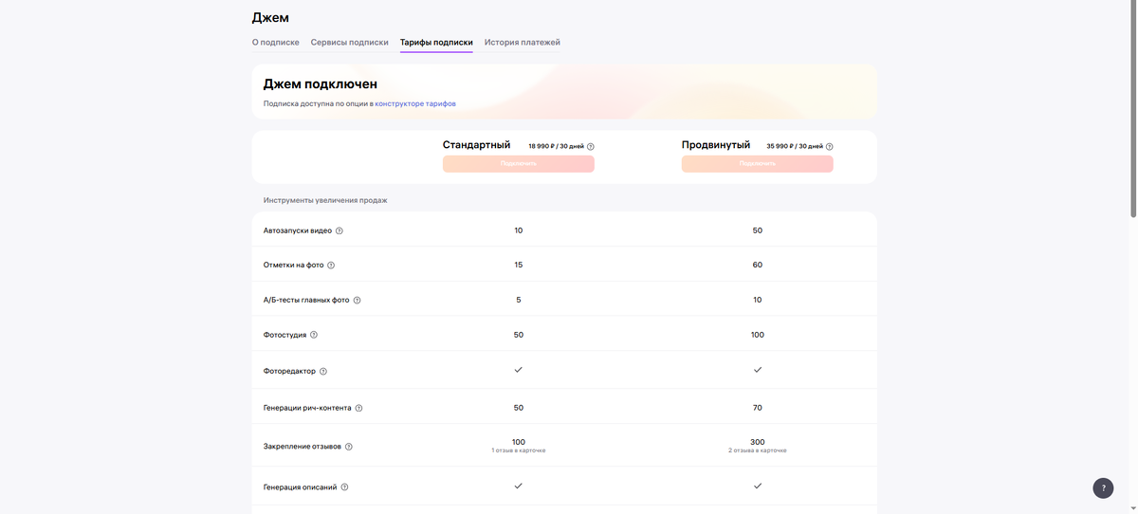Click Продвинутый value 60 for Отметки на фото

tap(758, 266)
